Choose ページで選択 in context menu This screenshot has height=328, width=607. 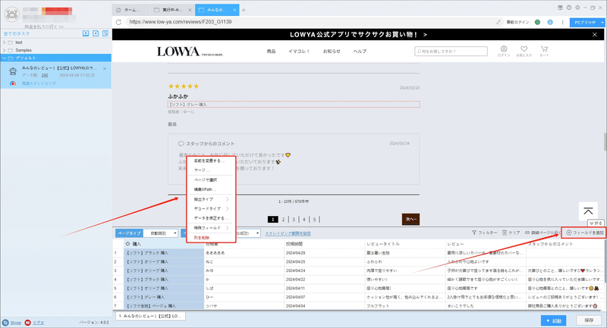coord(211,180)
